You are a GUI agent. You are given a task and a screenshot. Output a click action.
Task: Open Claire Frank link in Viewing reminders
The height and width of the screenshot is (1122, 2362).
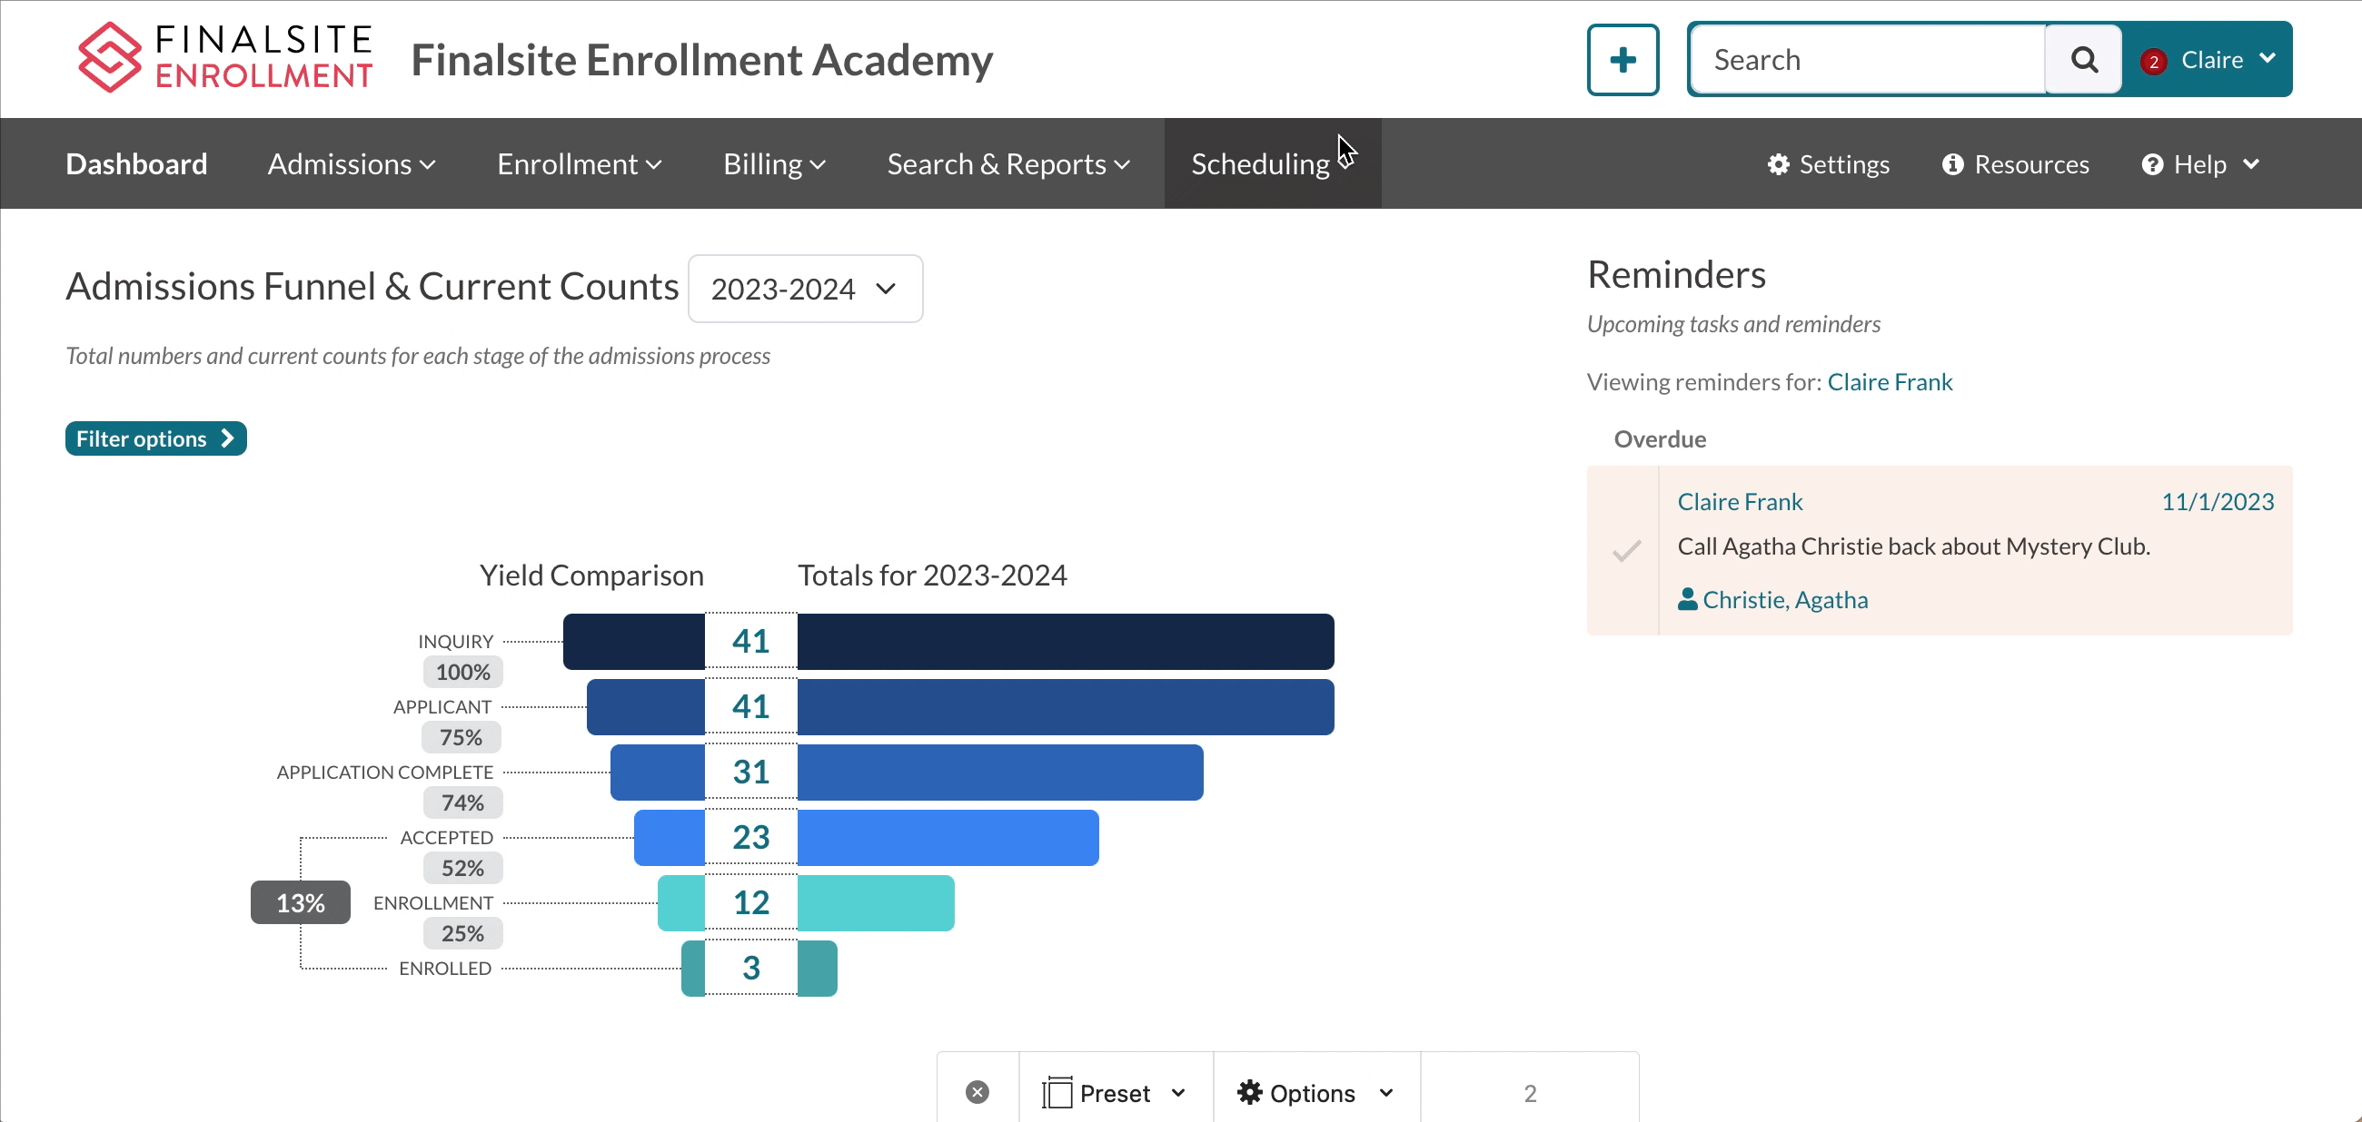coord(1889,382)
